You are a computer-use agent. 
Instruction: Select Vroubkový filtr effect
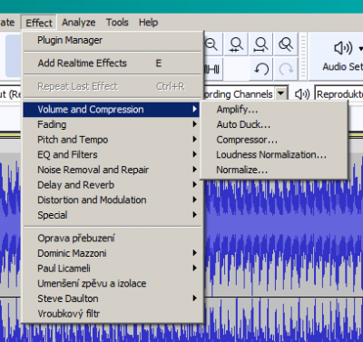tap(112, 314)
